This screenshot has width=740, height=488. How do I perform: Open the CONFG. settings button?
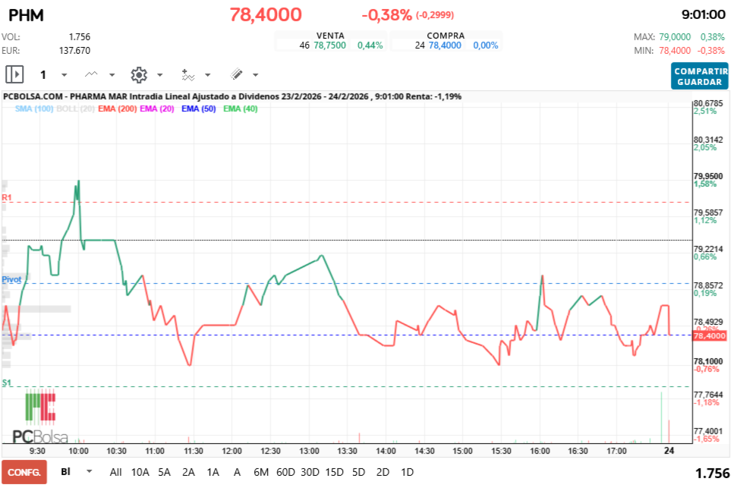24,472
